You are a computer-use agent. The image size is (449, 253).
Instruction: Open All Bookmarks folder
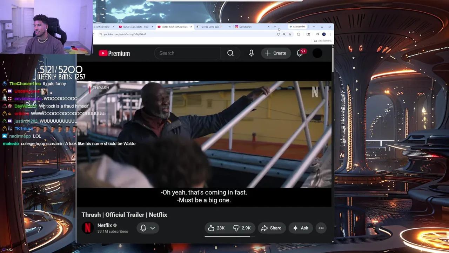[x=323, y=41]
